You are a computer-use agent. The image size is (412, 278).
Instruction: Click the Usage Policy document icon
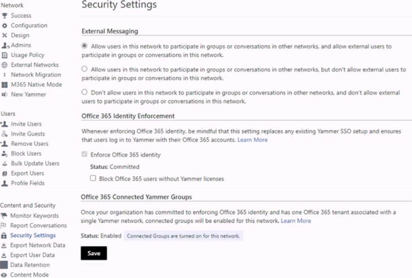(x=5, y=55)
